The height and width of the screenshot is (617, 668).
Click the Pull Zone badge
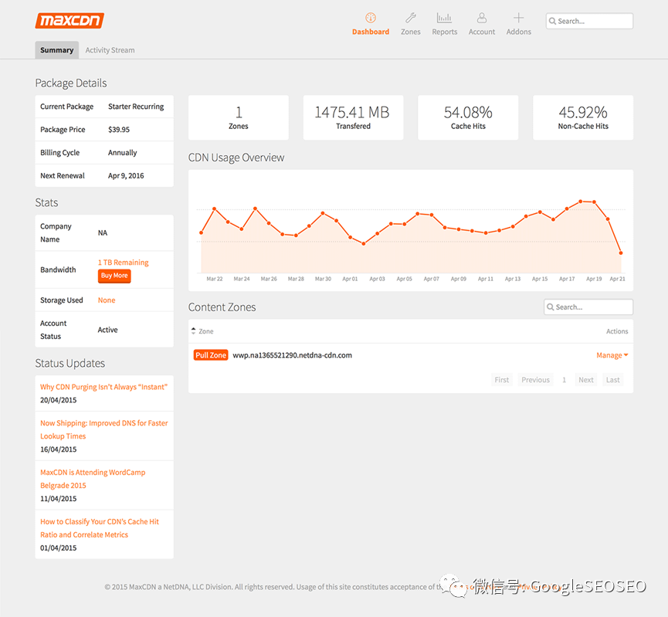(211, 355)
